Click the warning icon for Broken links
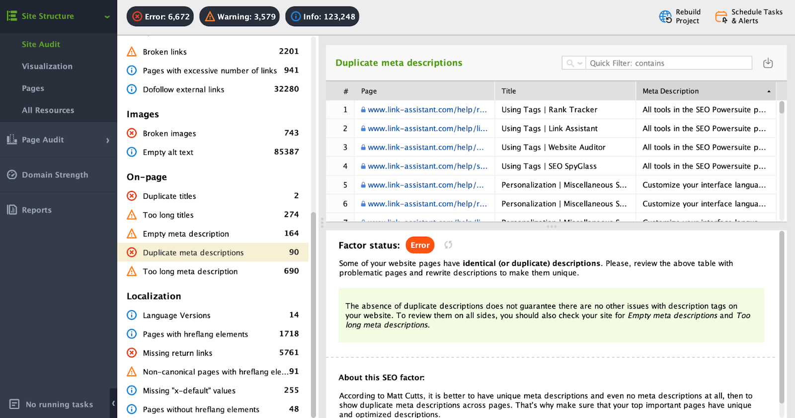 132,51
